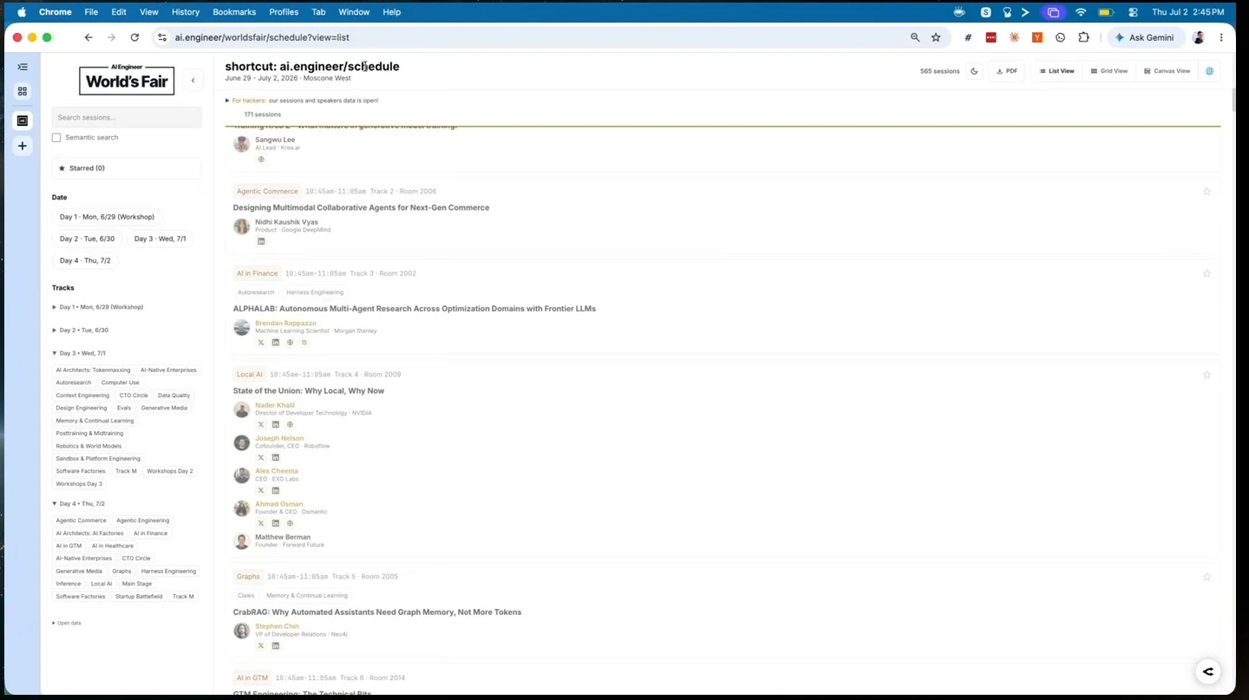
Task: Open the Chrome three-dot menu
Action: pyautogui.click(x=1221, y=37)
